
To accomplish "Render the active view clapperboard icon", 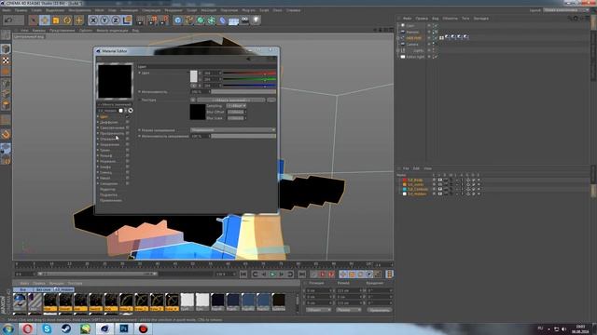I will pyautogui.click(x=141, y=20).
